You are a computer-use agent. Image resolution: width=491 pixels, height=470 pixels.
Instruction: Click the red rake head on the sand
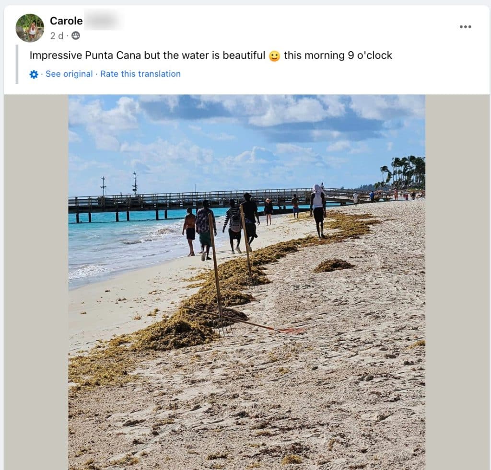click(291, 331)
